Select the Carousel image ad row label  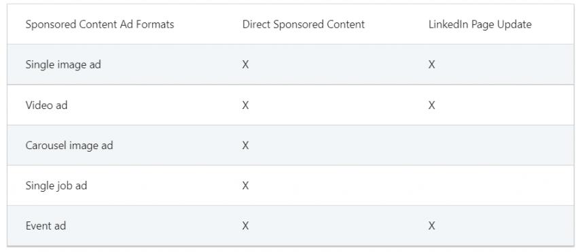pyautogui.click(x=69, y=146)
